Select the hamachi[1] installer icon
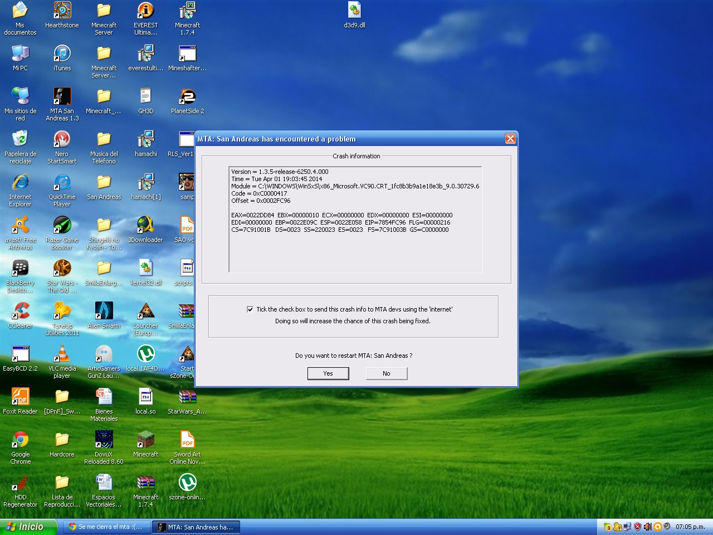The width and height of the screenshot is (713, 535). tap(145, 187)
